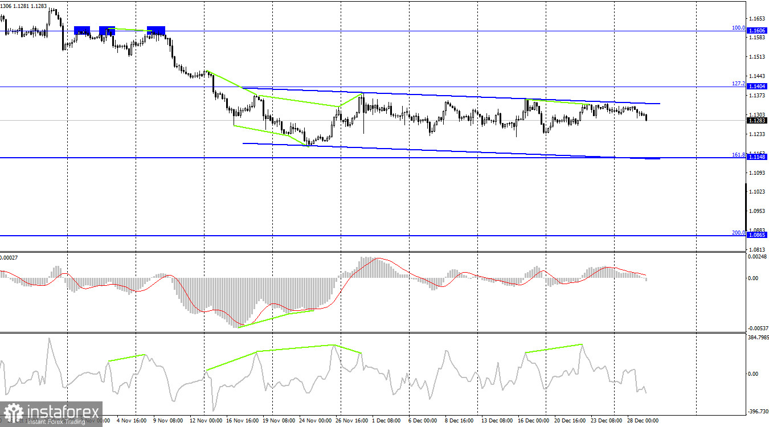Click the 23 Dec 08:00 time label
Image resolution: width=769 pixels, height=427 pixels.
pyautogui.click(x=606, y=421)
